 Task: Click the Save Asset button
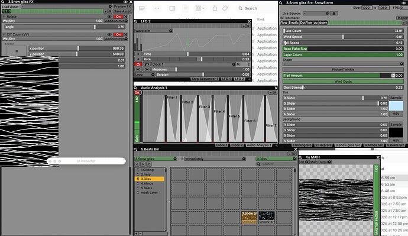coord(122,11)
